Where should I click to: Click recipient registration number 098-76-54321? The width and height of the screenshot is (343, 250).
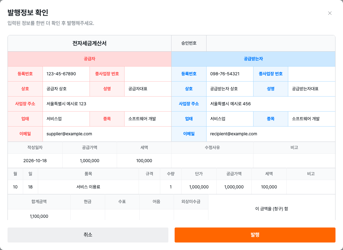point(225,74)
